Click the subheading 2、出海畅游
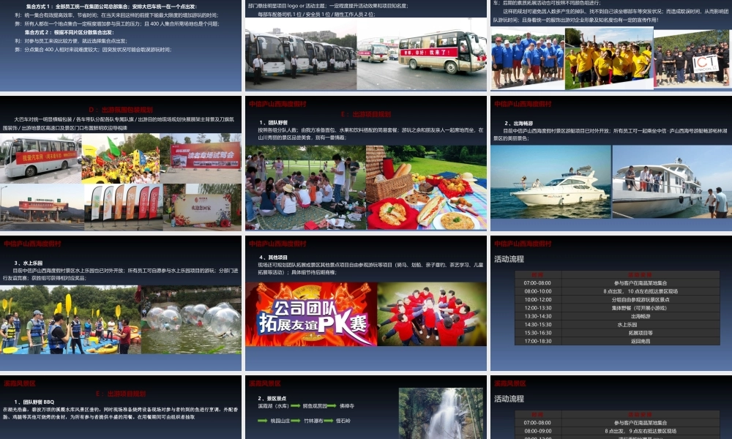 click(518, 124)
